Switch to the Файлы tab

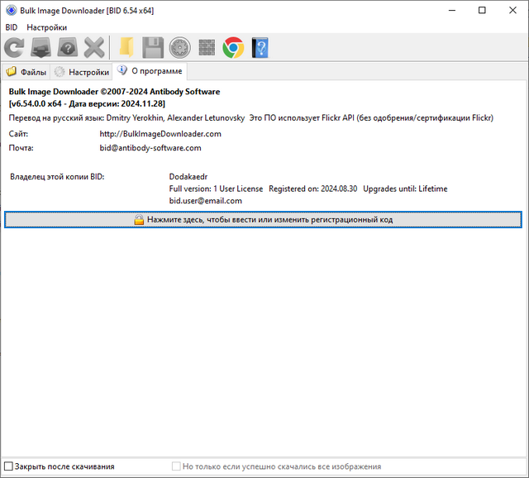pos(26,72)
